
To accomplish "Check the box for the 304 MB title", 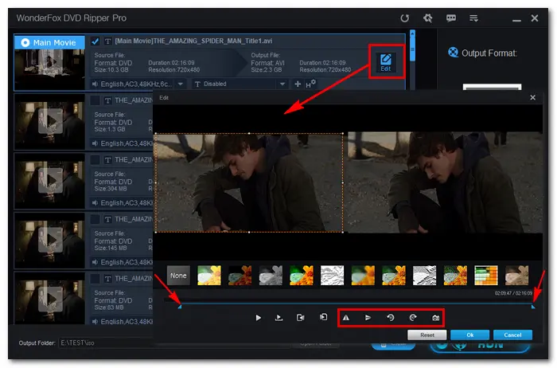I will [95, 160].
